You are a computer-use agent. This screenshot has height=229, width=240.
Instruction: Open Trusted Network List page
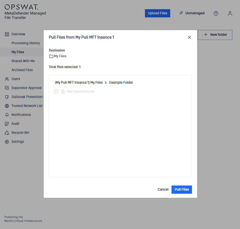(x=27, y=106)
